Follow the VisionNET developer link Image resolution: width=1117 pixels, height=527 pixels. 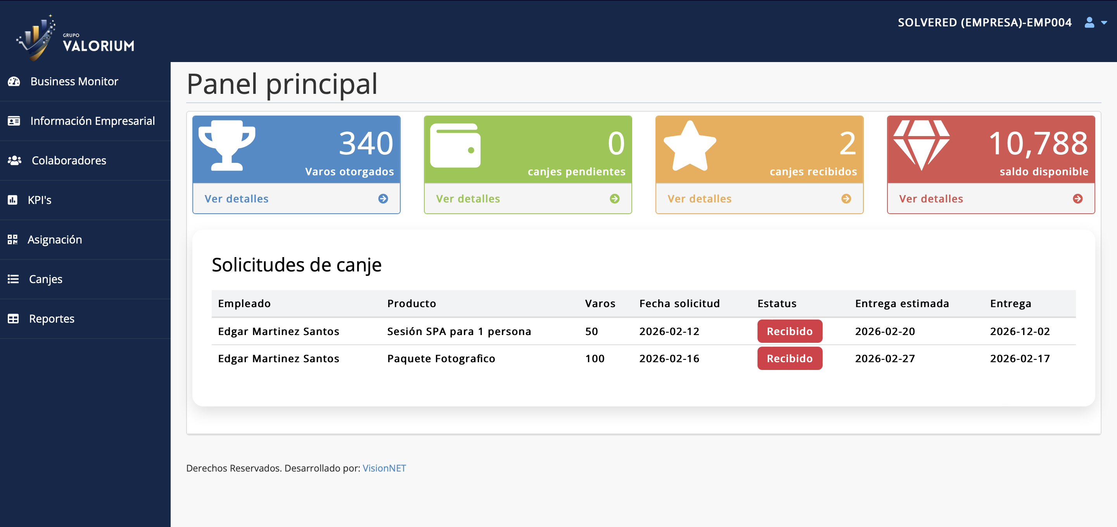click(x=384, y=468)
